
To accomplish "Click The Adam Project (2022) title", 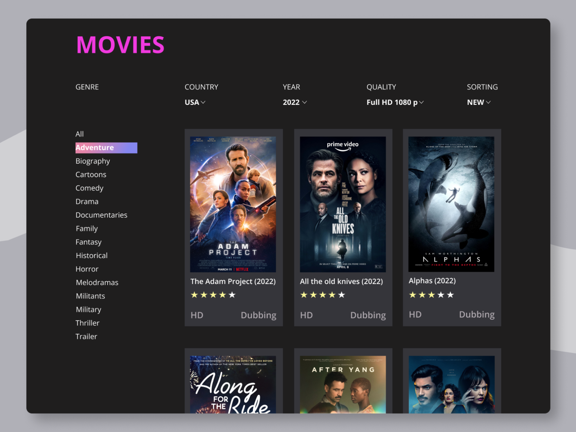I will (x=233, y=282).
